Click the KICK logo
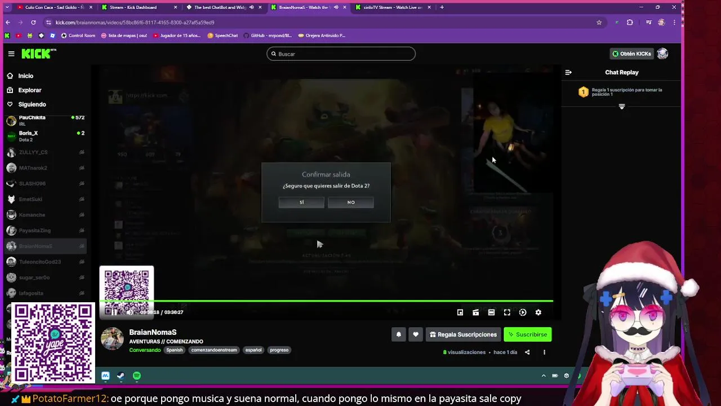The height and width of the screenshot is (406, 721). pyautogui.click(x=38, y=54)
